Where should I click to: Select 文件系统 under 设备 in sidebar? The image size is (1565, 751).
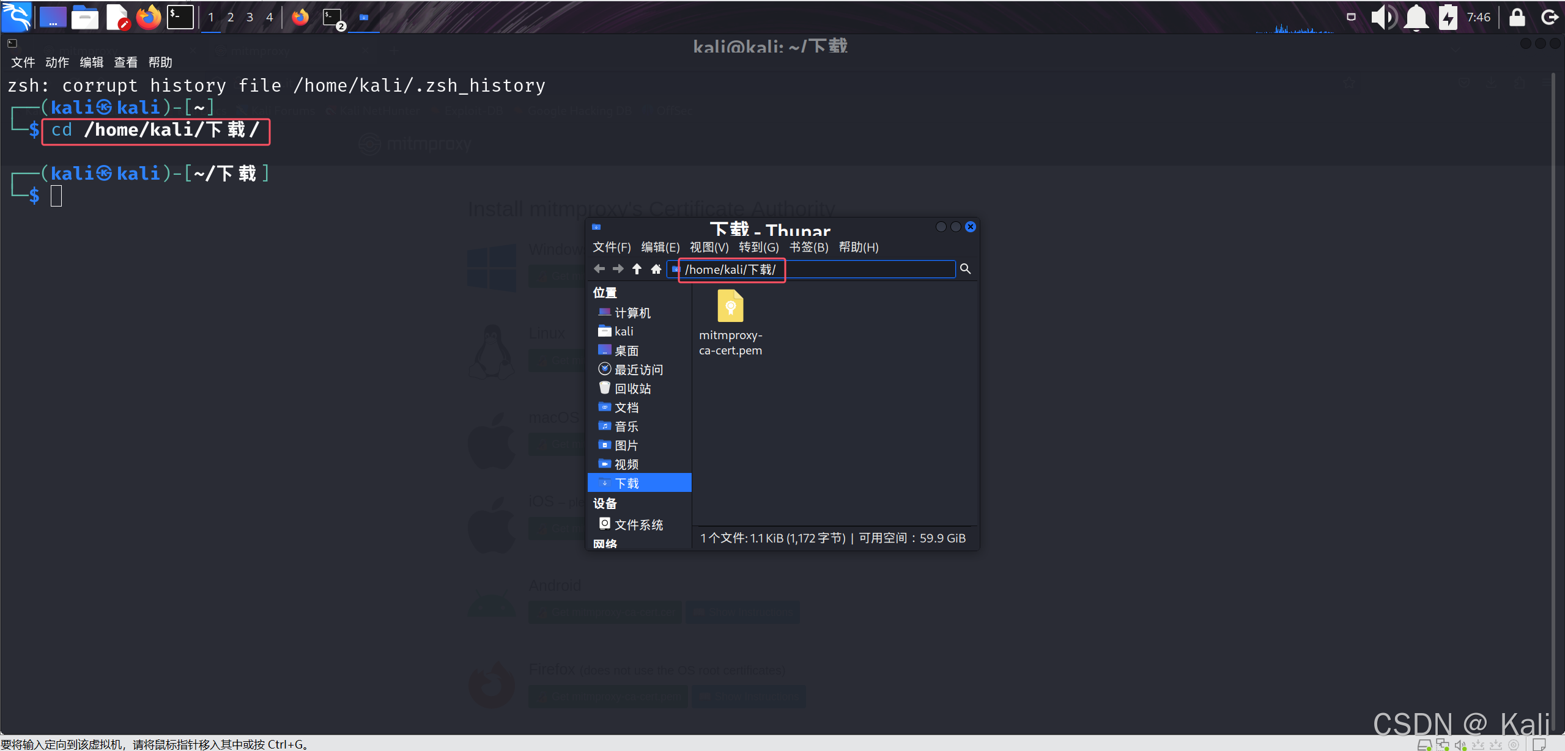pos(638,525)
